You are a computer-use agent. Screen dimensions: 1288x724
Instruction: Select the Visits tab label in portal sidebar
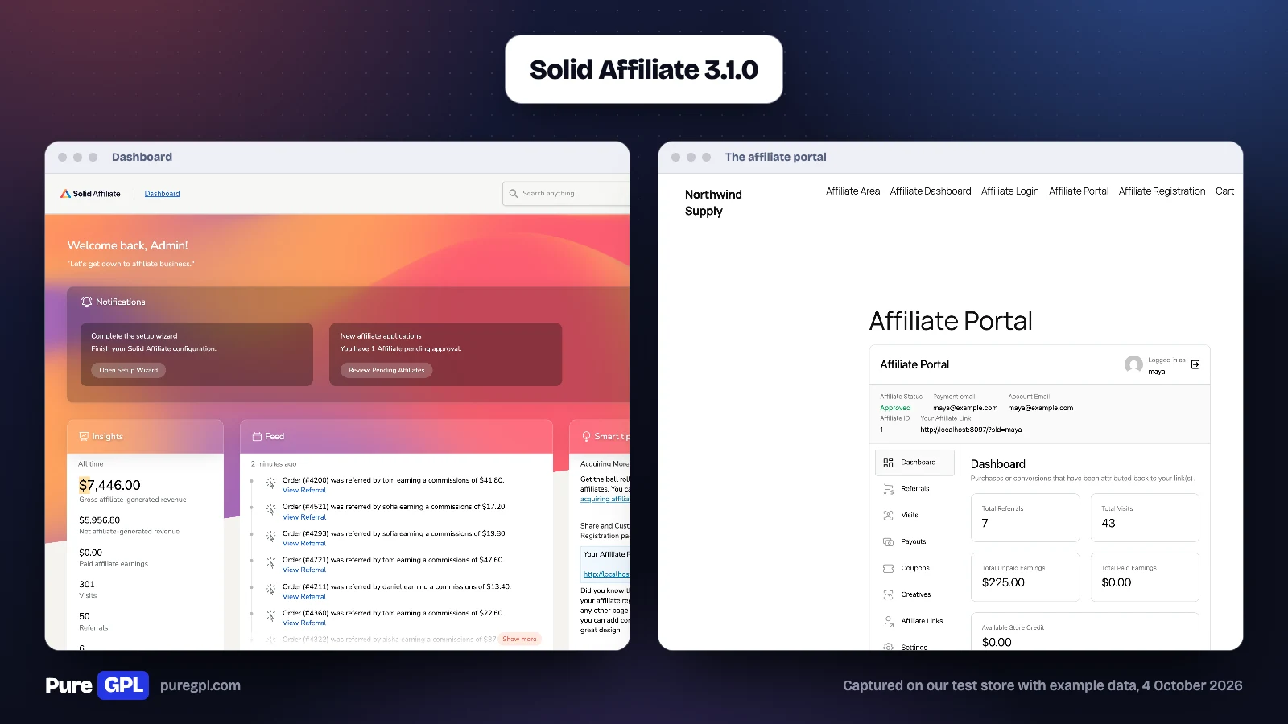(910, 515)
